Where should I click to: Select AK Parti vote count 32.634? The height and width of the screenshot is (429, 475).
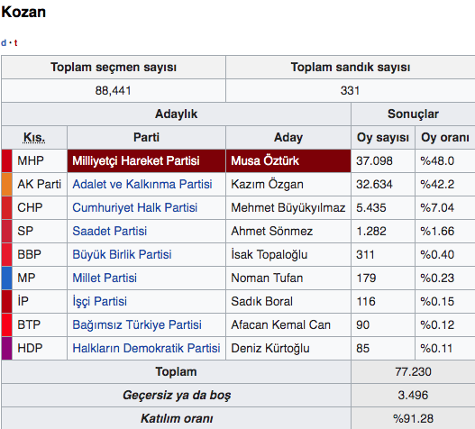coord(374,184)
